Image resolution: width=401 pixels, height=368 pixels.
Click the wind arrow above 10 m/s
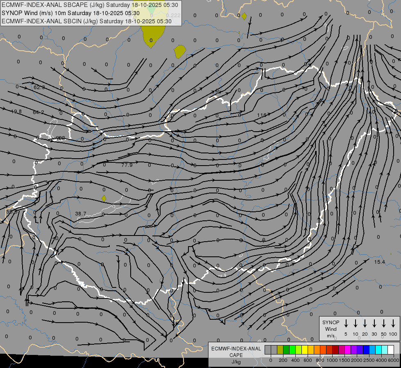click(x=356, y=323)
